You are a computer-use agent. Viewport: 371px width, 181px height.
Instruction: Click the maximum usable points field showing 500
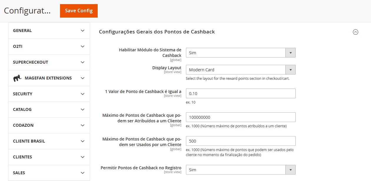pyautogui.click(x=241, y=141)
